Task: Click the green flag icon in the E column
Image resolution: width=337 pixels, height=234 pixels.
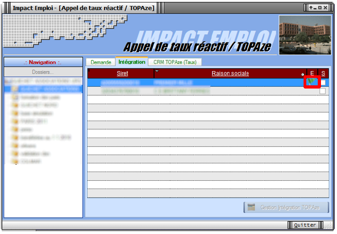Action: [312, 81]
